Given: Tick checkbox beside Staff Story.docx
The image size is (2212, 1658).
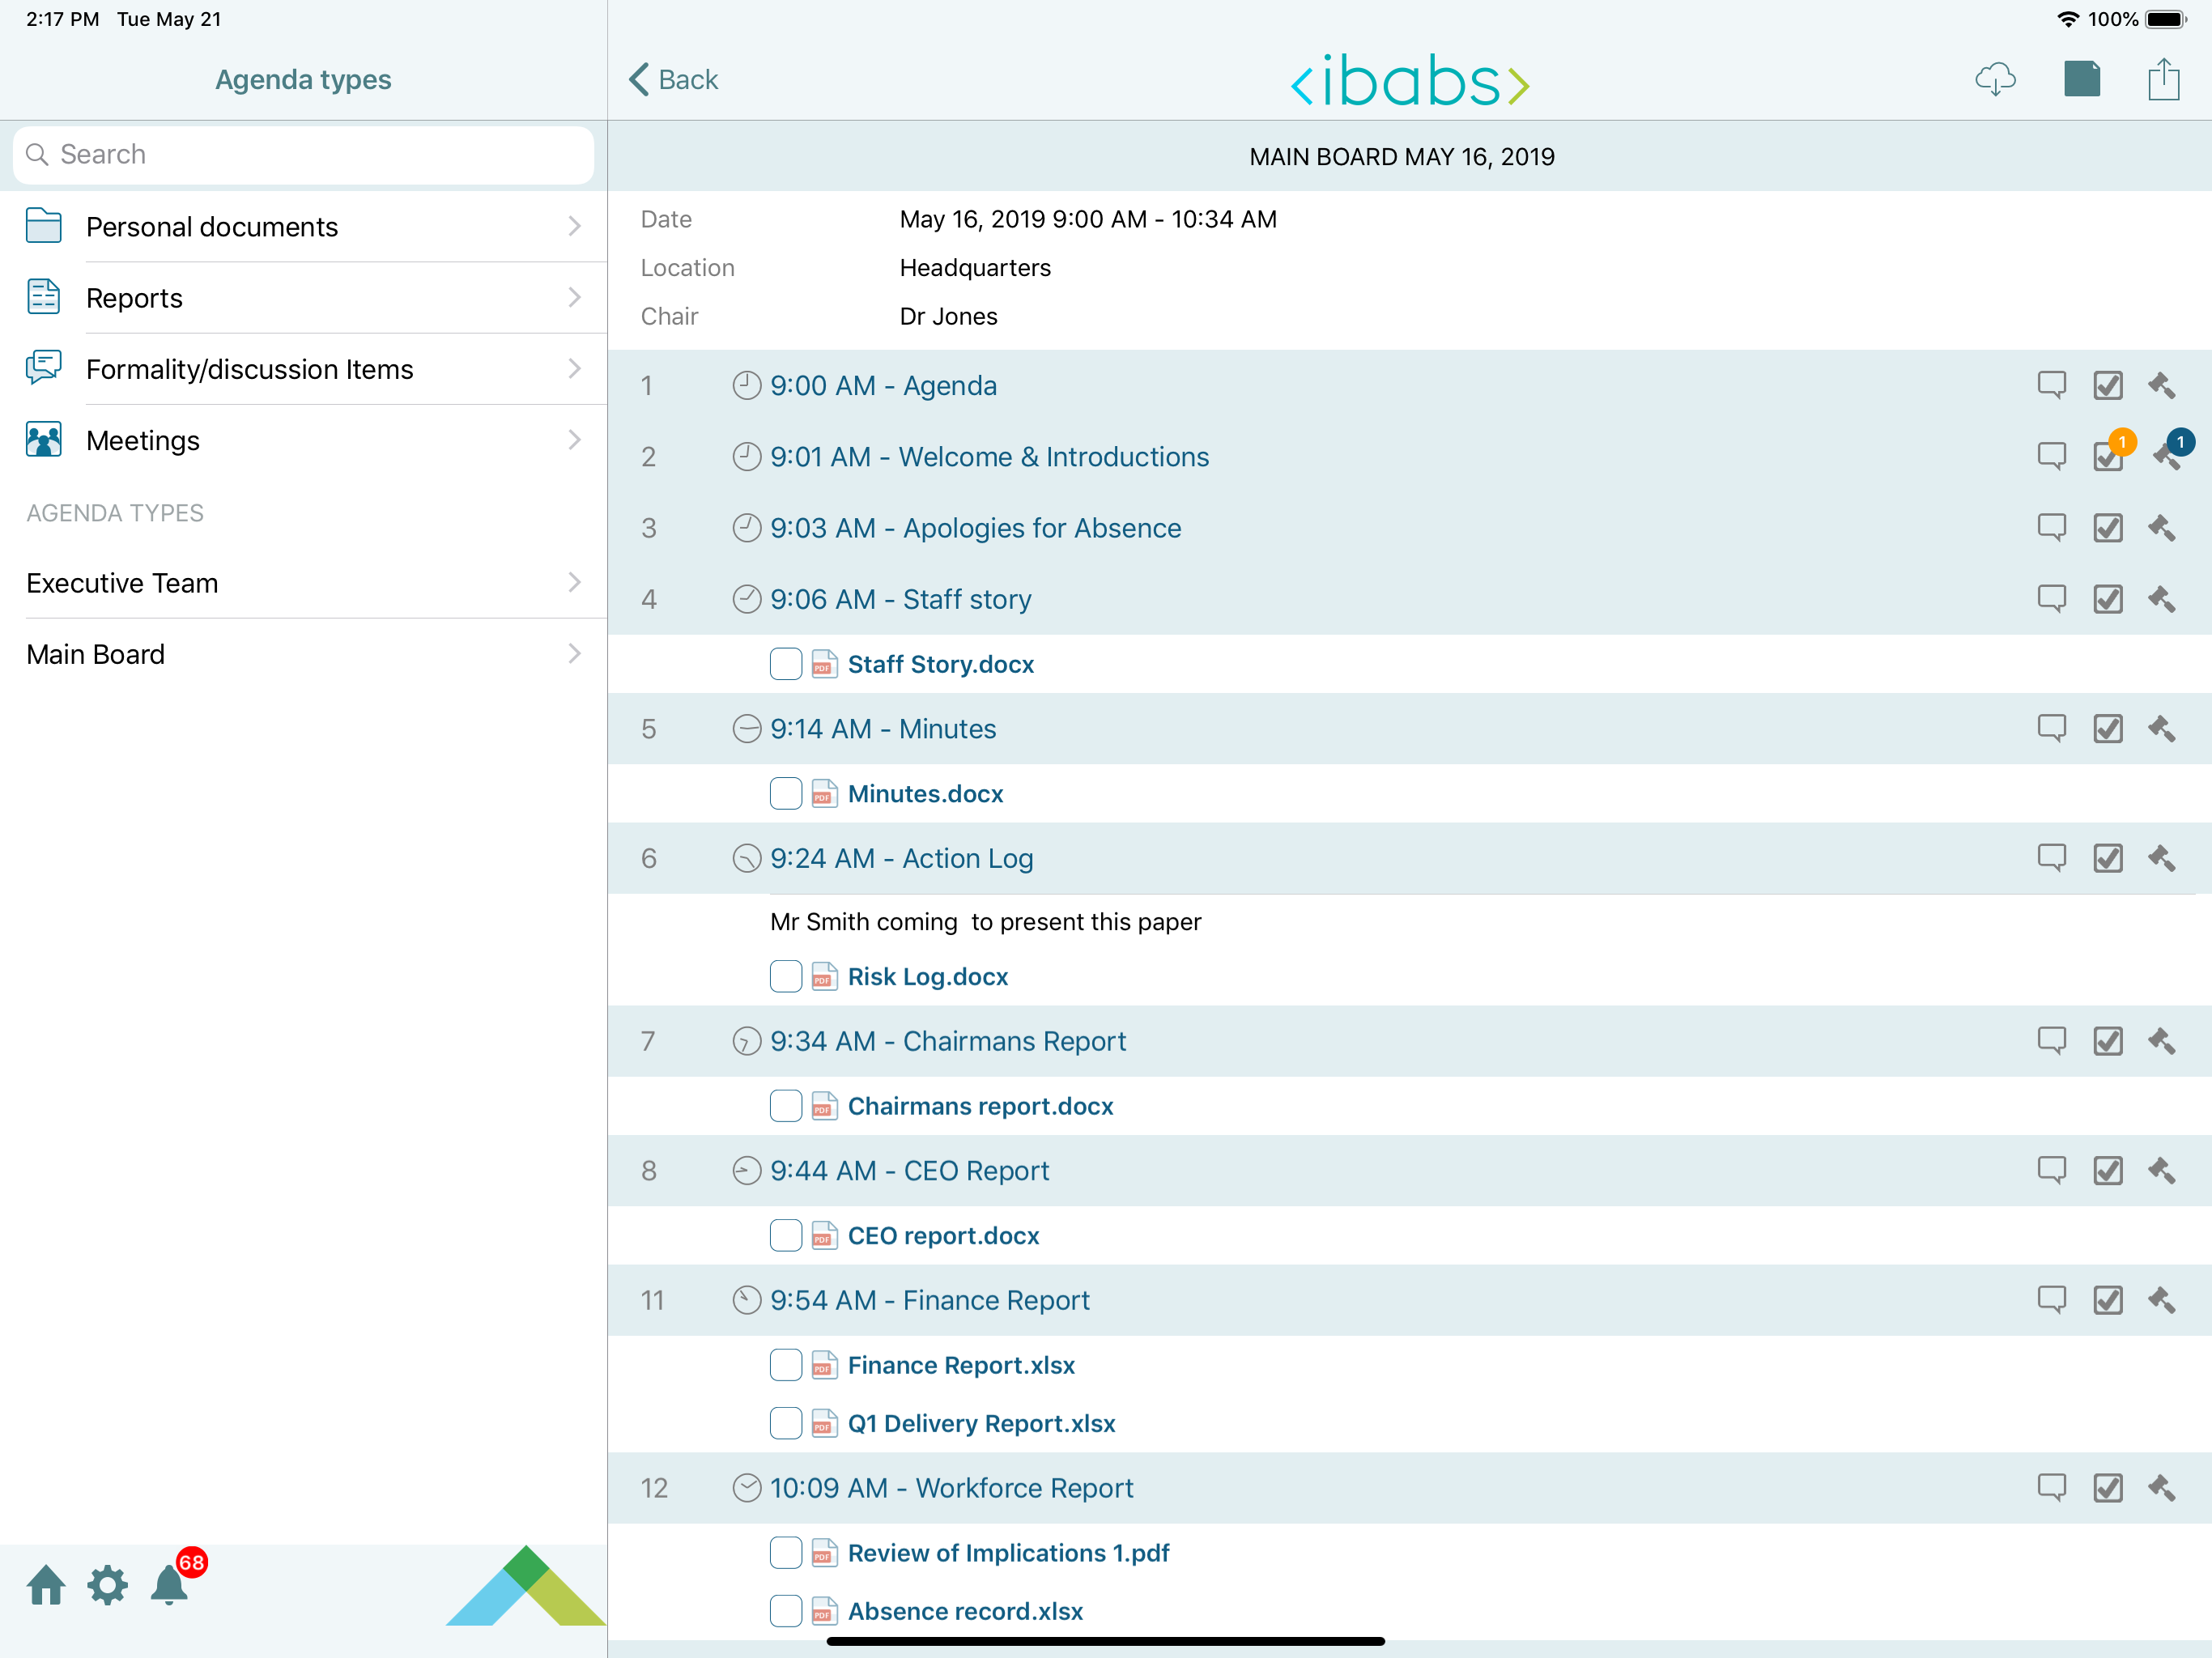Looking at the screenshot, I should click(785, 664).
